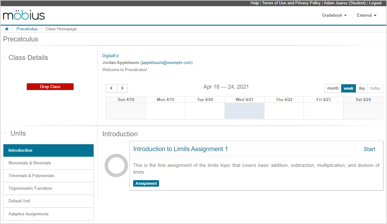Click the home breadcrumb icon
Viewport: 387px width, 224px height.
pos(6,29)
